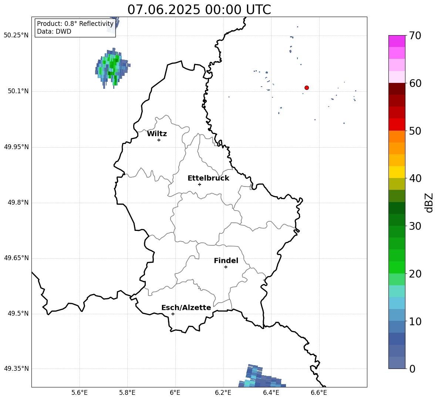This screenshot has width=438, height=400.
Task: Click the 50 tick on the colorbar
Action: 415,131
